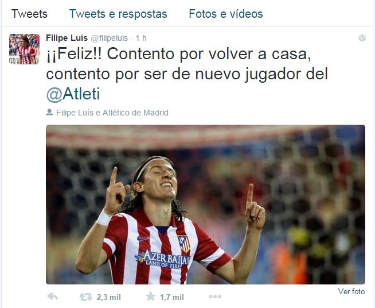The height and width of the screenshot is (308, 375).
Task: Switch to the Fotos e vídeos tab
Action: [x=226, y=14]
